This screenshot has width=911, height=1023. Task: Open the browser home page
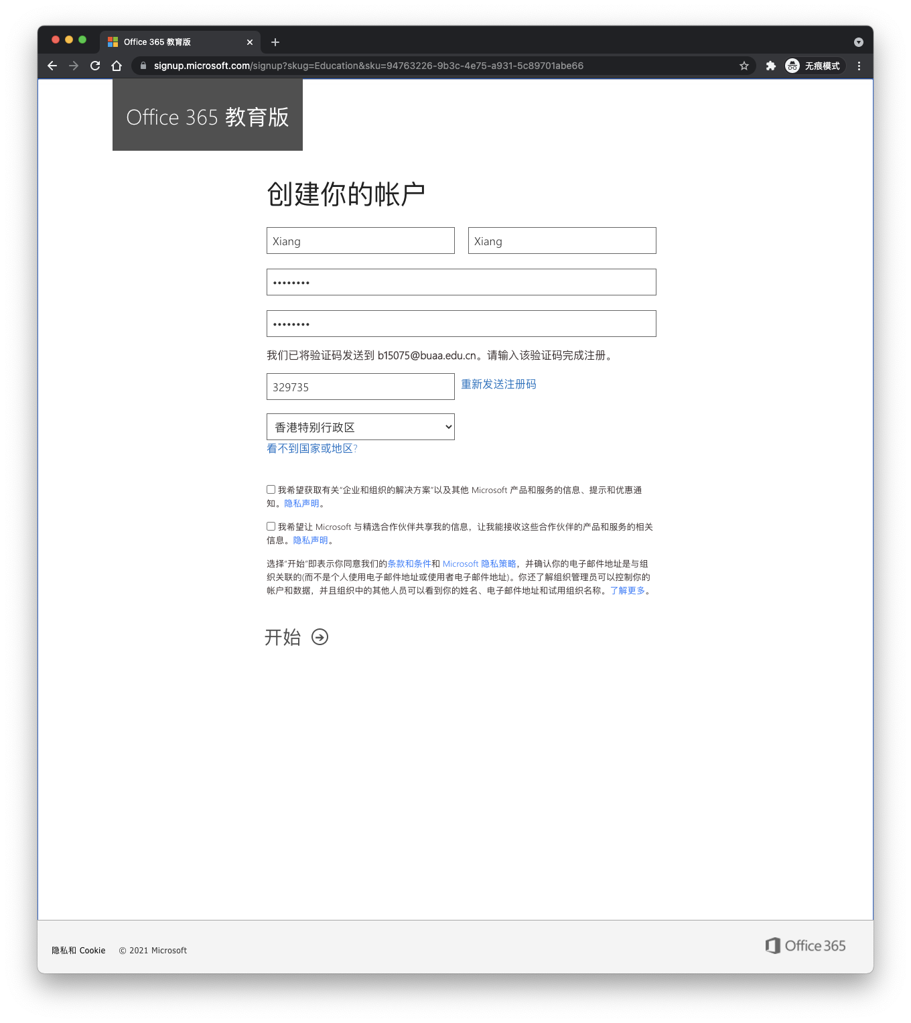click(x=117, y=66)
